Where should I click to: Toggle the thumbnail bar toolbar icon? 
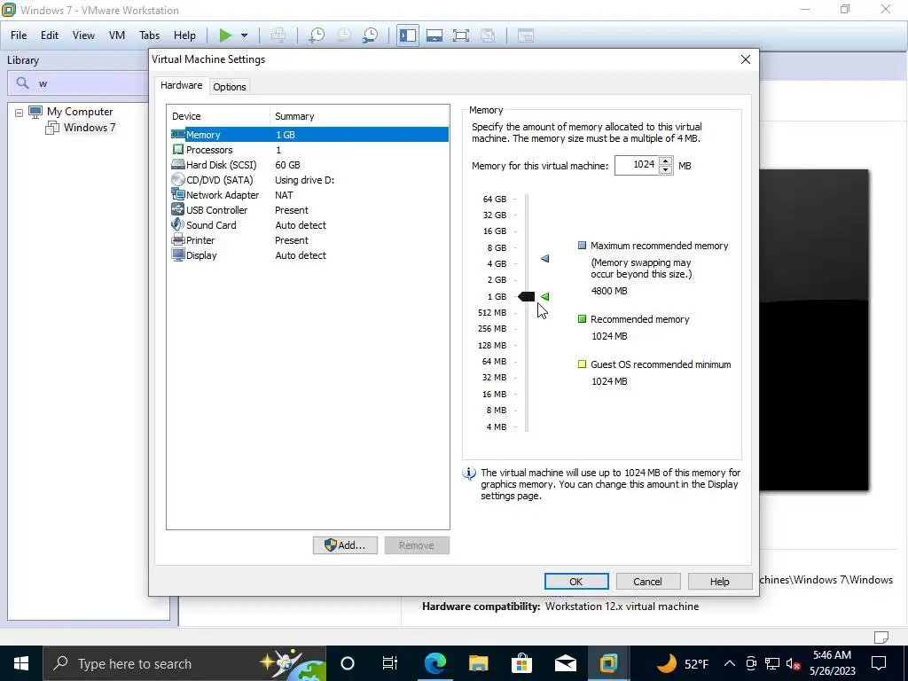[x=434, y=35]
